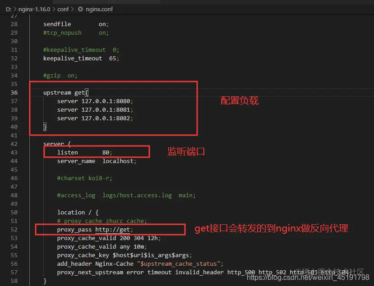
Task: Click 'server 127.0.0.1:8082;' entry
Action: (x=95, y=118)
